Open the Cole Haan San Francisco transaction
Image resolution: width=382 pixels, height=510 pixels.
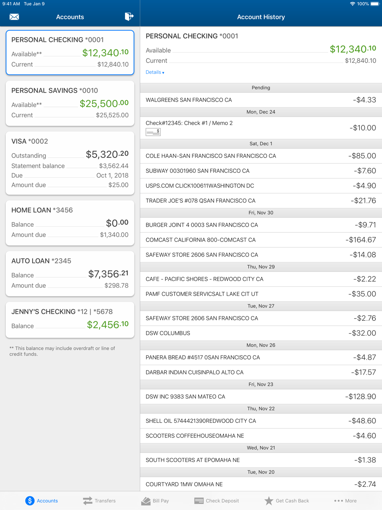point(261,156)
